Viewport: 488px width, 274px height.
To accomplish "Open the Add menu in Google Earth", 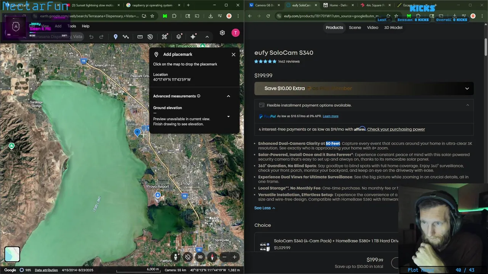I will pyautogui.click(x=58, y=26).
